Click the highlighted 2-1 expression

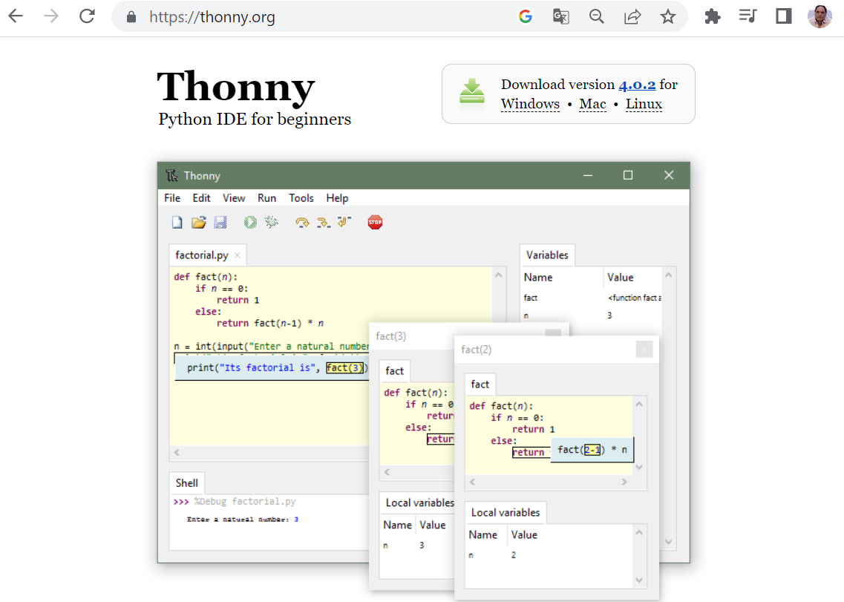click(x=592, y=450)
